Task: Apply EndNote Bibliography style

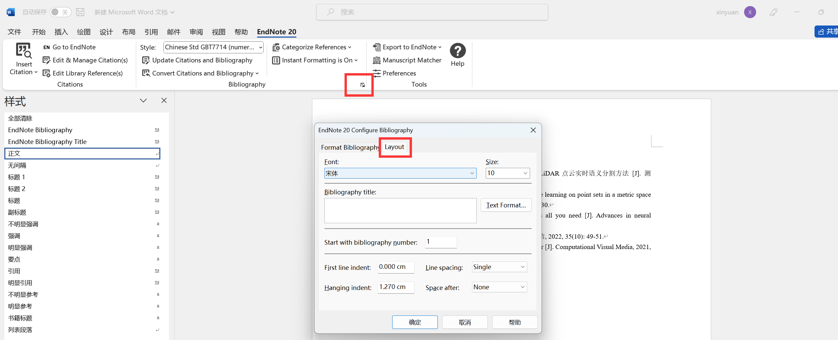Action: point(82,130)
